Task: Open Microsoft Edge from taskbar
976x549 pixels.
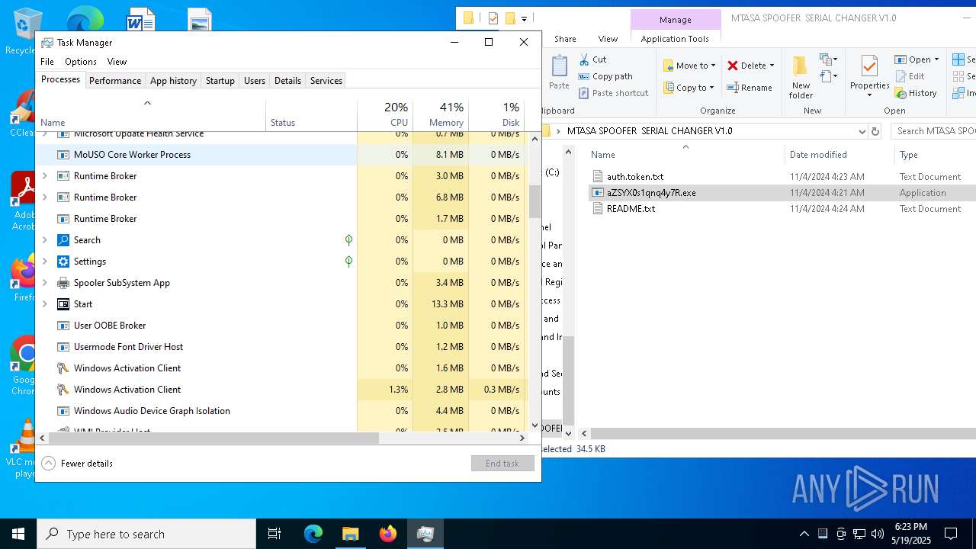Action: pos(313,534)
